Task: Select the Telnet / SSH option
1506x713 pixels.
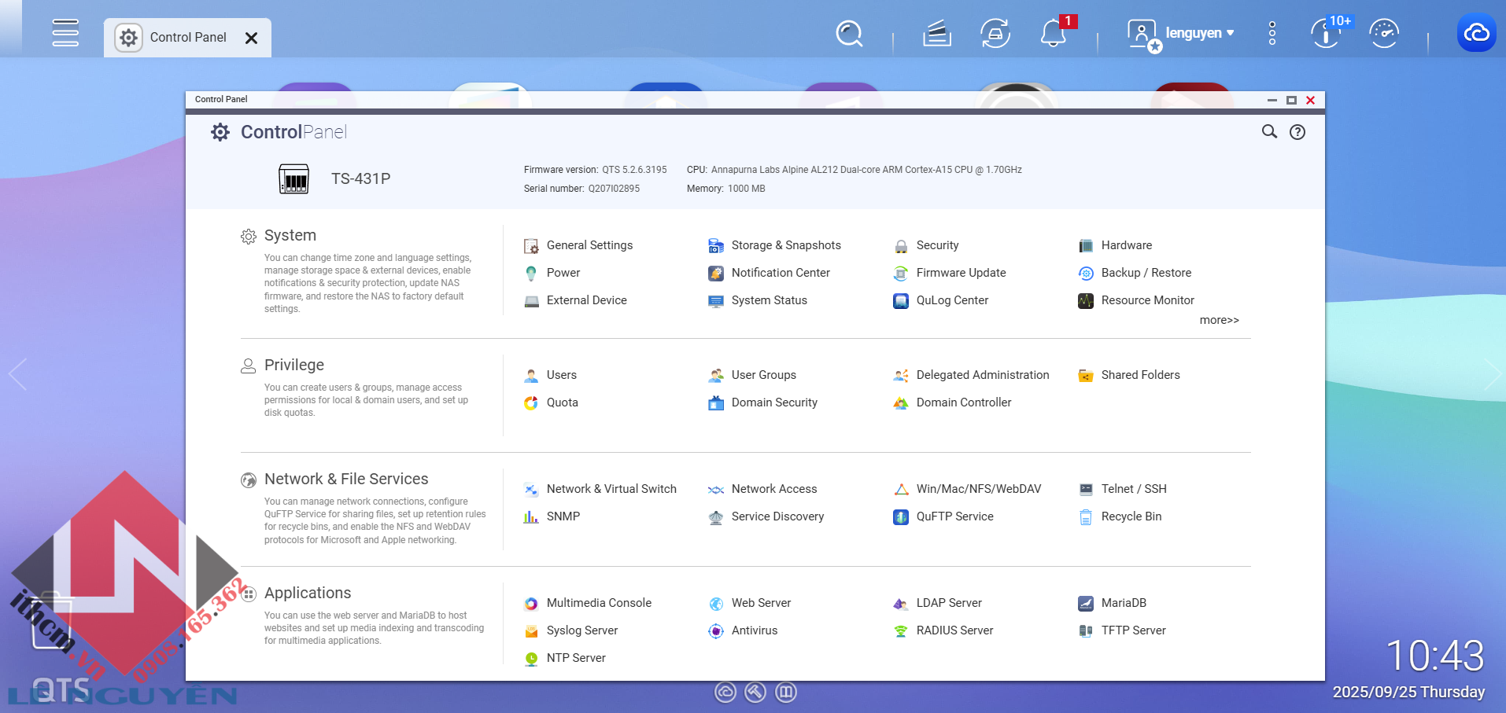Action: pos(1133,489)
